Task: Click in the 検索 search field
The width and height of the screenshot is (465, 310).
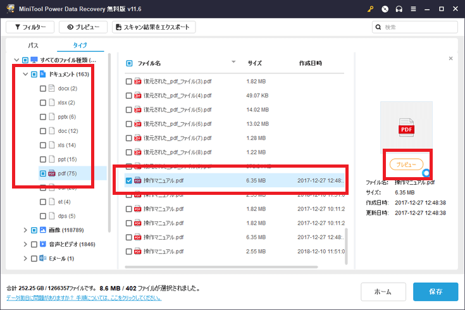Action: (418, 27)
